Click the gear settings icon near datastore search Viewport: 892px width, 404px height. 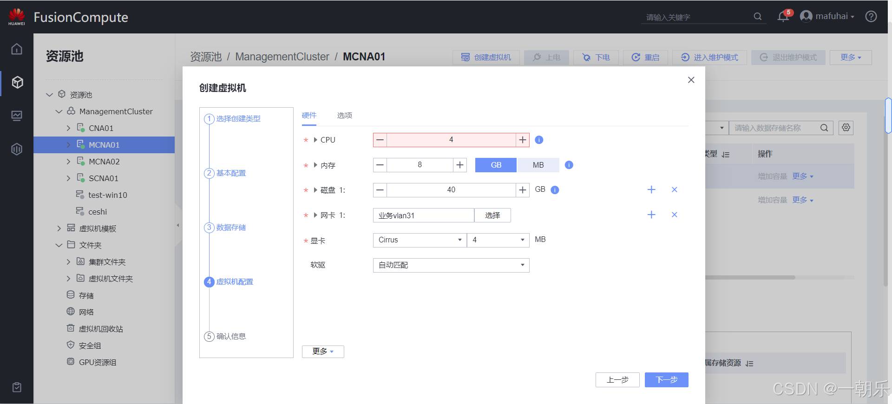pos(846,128)
